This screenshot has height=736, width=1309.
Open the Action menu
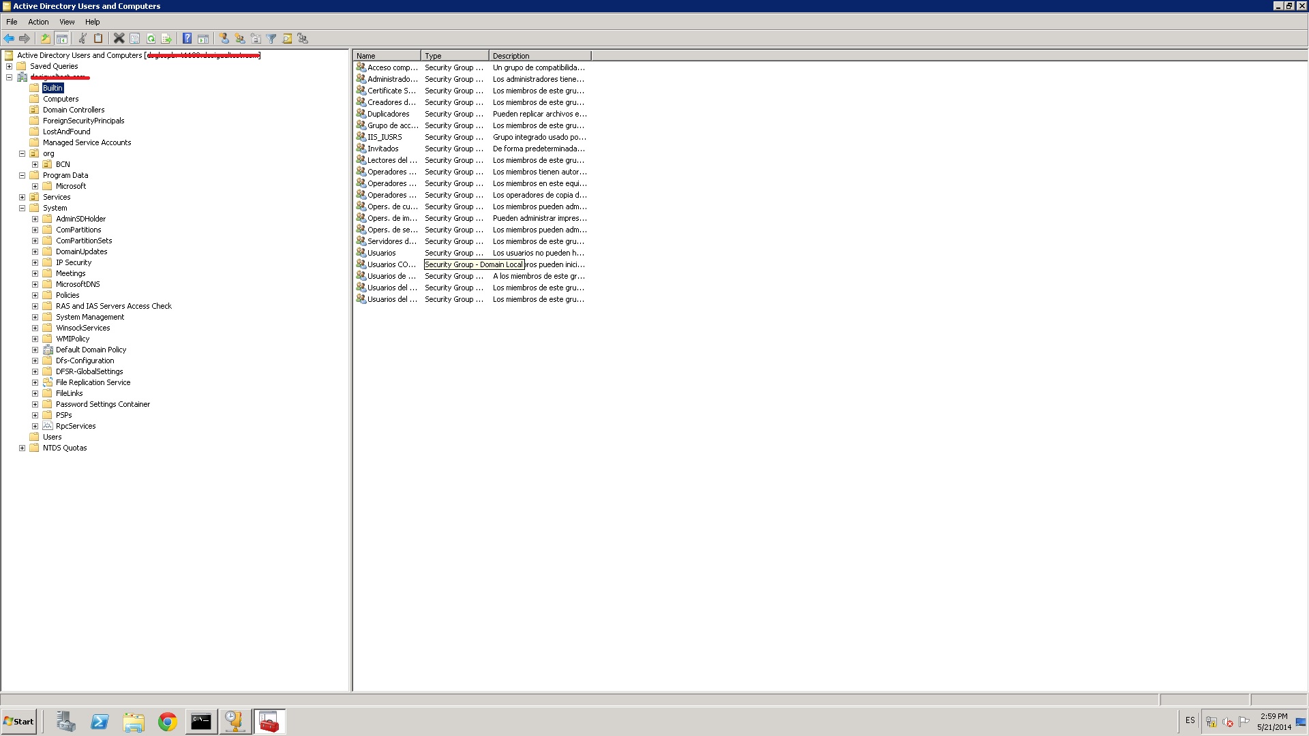(x=38, y=22)
